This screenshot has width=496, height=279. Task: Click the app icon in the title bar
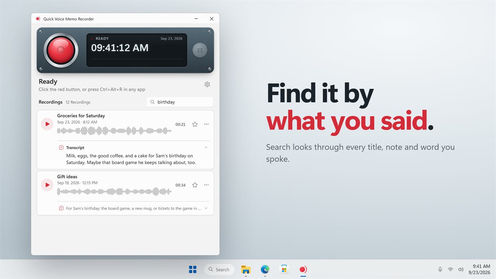click(x=38, y=19)
